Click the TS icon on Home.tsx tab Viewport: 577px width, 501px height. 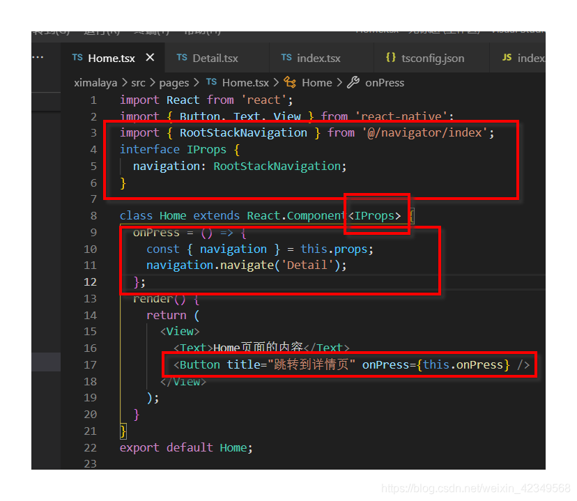coord(77,57)
